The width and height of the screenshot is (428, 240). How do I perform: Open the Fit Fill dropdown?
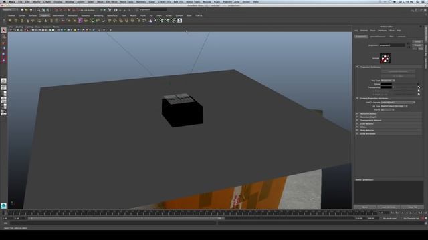387,109
